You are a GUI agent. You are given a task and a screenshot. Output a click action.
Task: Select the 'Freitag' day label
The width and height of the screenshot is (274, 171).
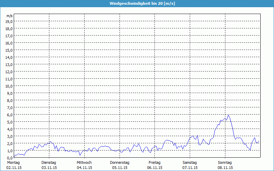coord(155,162)
